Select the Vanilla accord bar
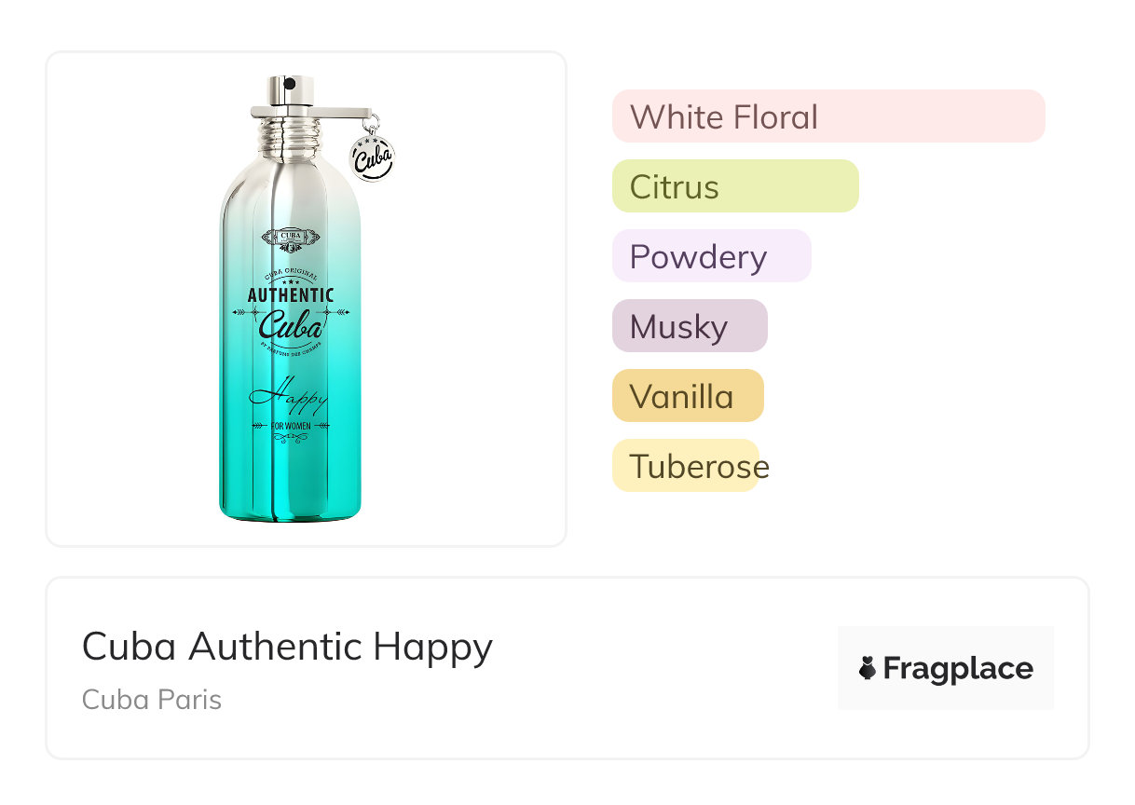The width and height of the screenshot is (1135, 805). pyautogui.click(x=688, y=396)
